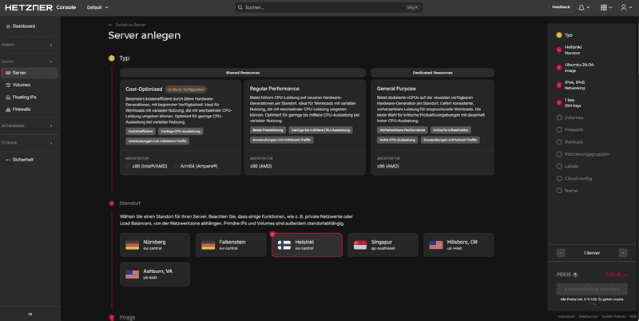Open the Default project dropdown
Screen dimensions: 639x321
pos(97,7)
